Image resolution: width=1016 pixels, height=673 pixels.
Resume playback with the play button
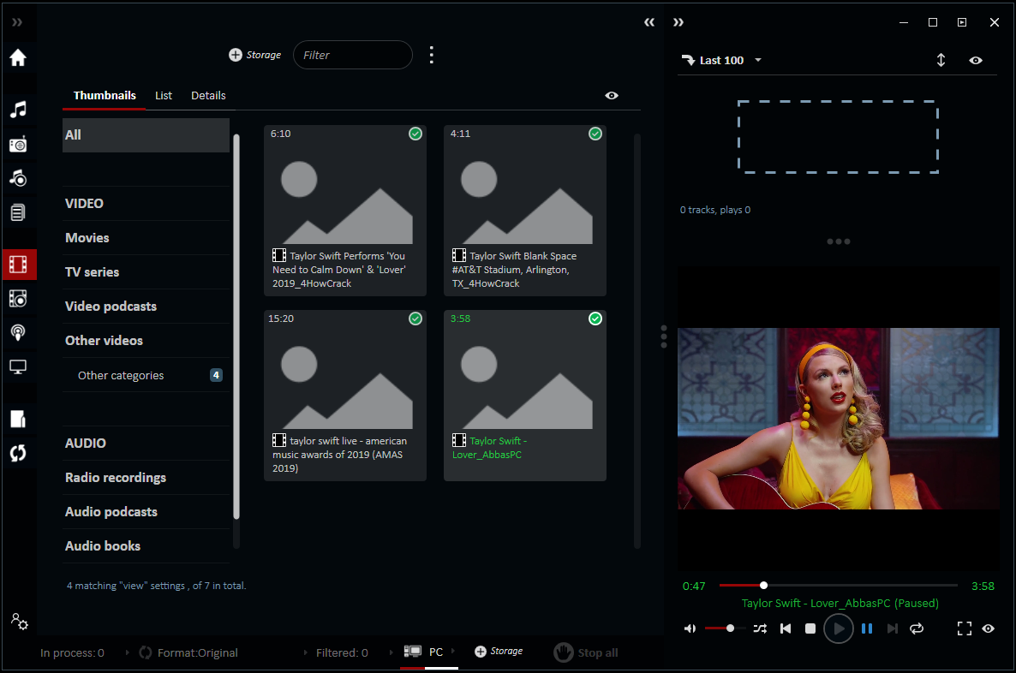[839, 628]
